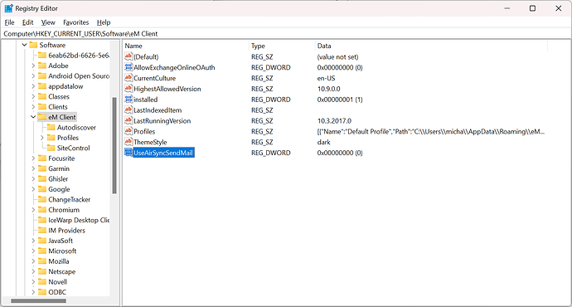Click the 10.9.0.0 data value
Image resolution: width=572 pixels, height=307 pixels.
(328, 88)
